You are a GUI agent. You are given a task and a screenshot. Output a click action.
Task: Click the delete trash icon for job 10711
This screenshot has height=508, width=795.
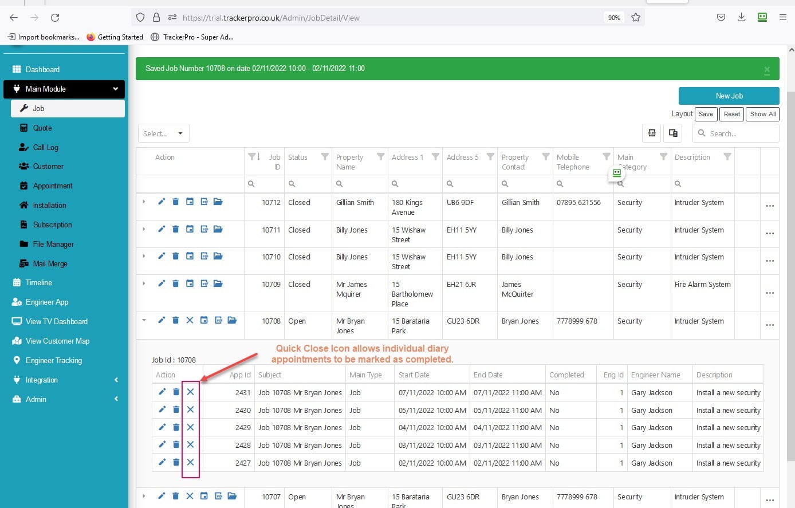click(175, 229)
